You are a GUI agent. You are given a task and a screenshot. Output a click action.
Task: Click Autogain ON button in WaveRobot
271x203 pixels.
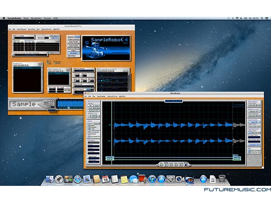[x=254, y=145]
